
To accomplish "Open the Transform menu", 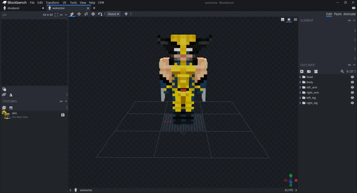I will 52,2.
